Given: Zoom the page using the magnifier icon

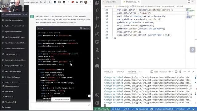Looking at the screenshot, I should click(41, 2).
